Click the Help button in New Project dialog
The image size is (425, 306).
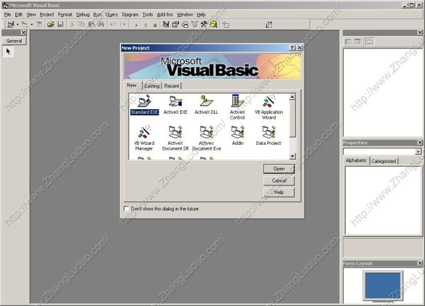[279, 192]
